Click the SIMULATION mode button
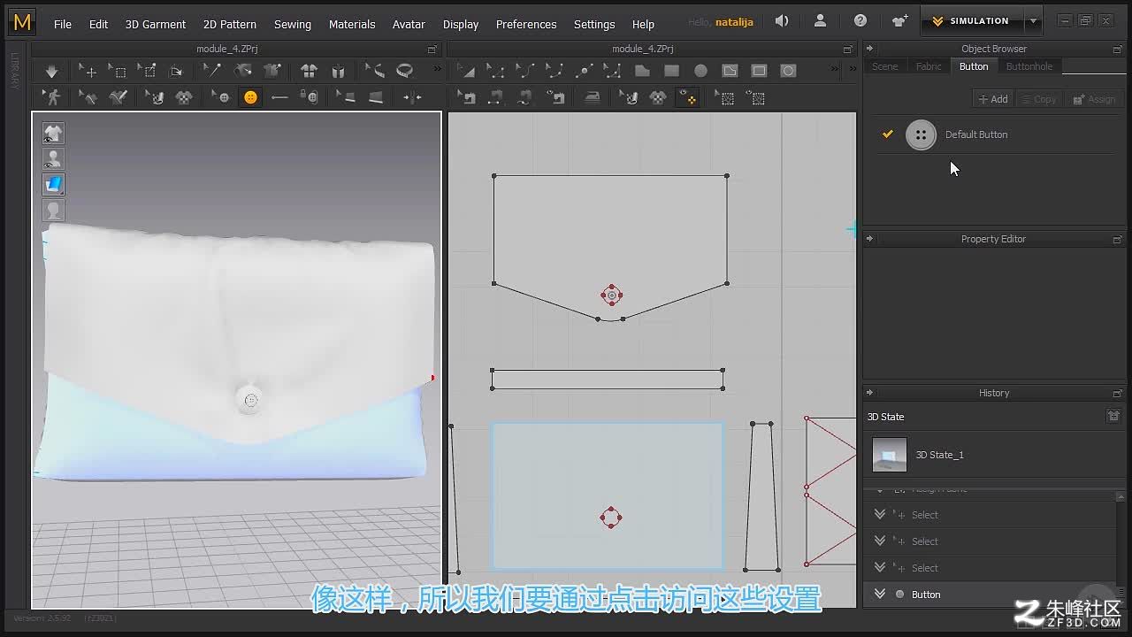This screenshot has width=1132, height=637. (x=972, y=20)
